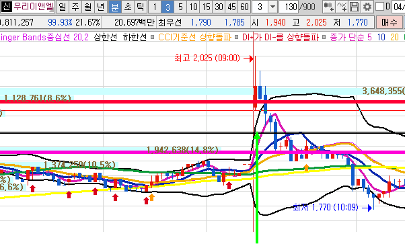This screenshot has height=244, width=405.
Task: Select the 틱 tick chart tab
Action: 140,7
